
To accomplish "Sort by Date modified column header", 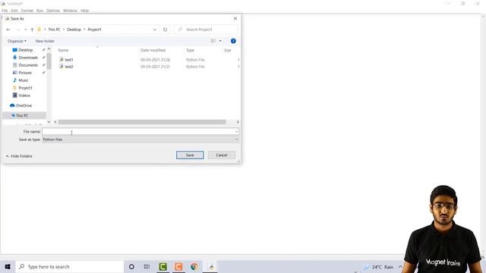I will click(153, 50).
